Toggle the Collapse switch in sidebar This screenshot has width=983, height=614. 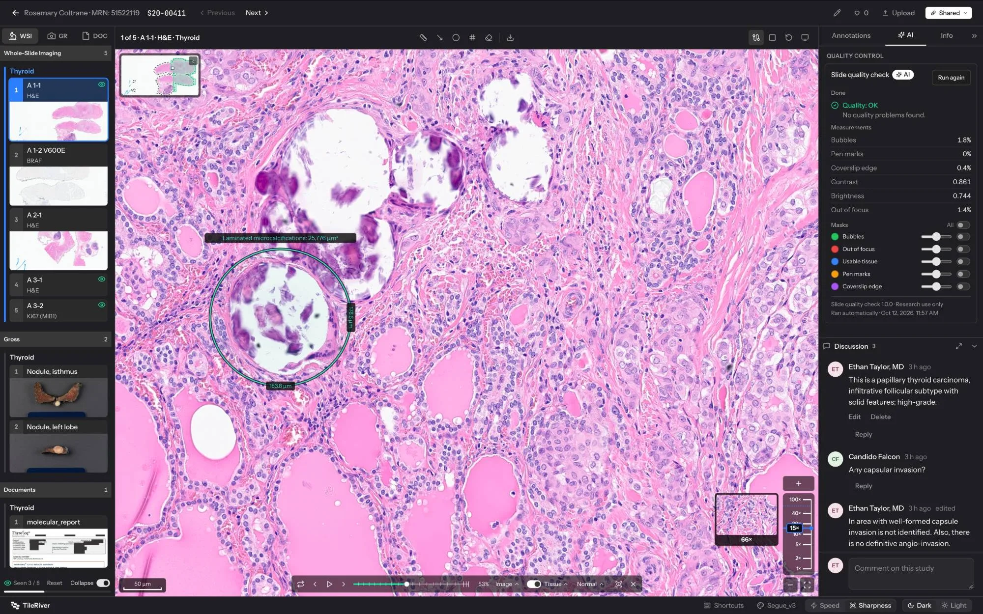[x=103, y=583]
